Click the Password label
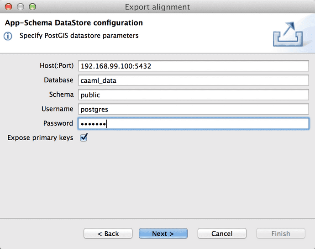The height and width of the screenshot is (249, 315). pos(58,123)
